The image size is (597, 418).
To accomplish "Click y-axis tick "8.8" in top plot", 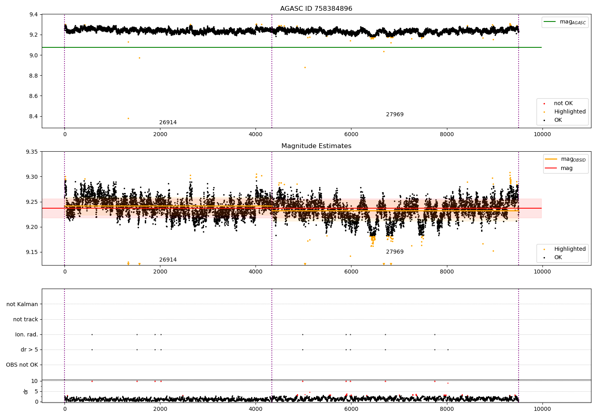I will click(33, 76).
